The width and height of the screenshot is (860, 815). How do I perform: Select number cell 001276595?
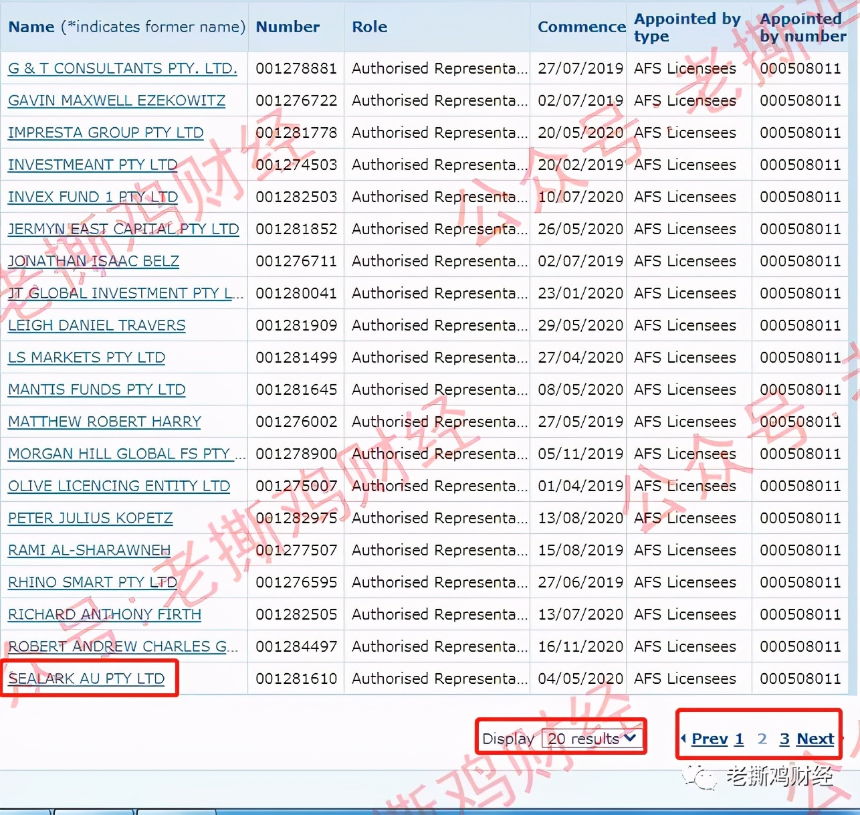(296, 582)
